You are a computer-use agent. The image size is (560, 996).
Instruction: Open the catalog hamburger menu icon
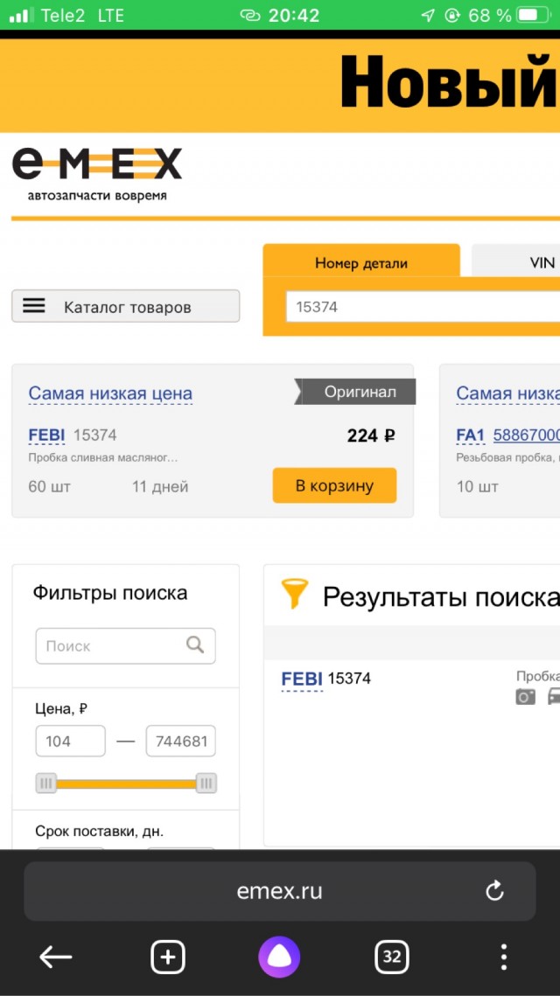point(34,306)
